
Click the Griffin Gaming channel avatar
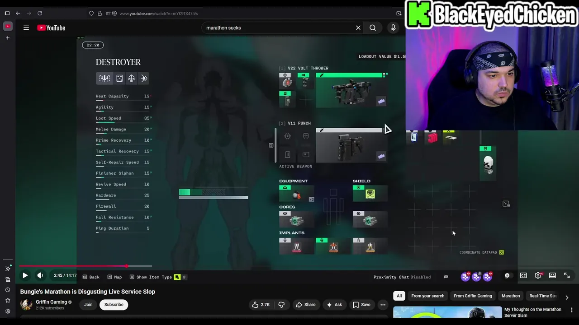click(x=26, y=305)
